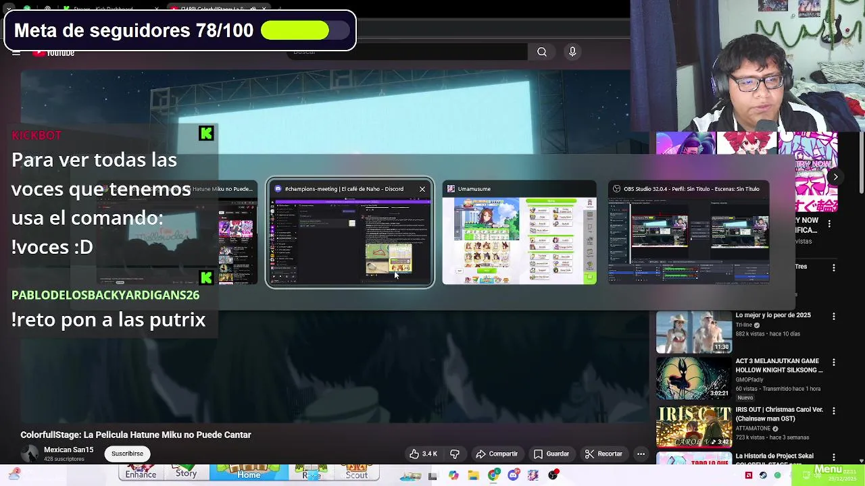Click the Chrome taskbar icon
The width and height of the screenshot is (865, 486).
tap(493, 475)
